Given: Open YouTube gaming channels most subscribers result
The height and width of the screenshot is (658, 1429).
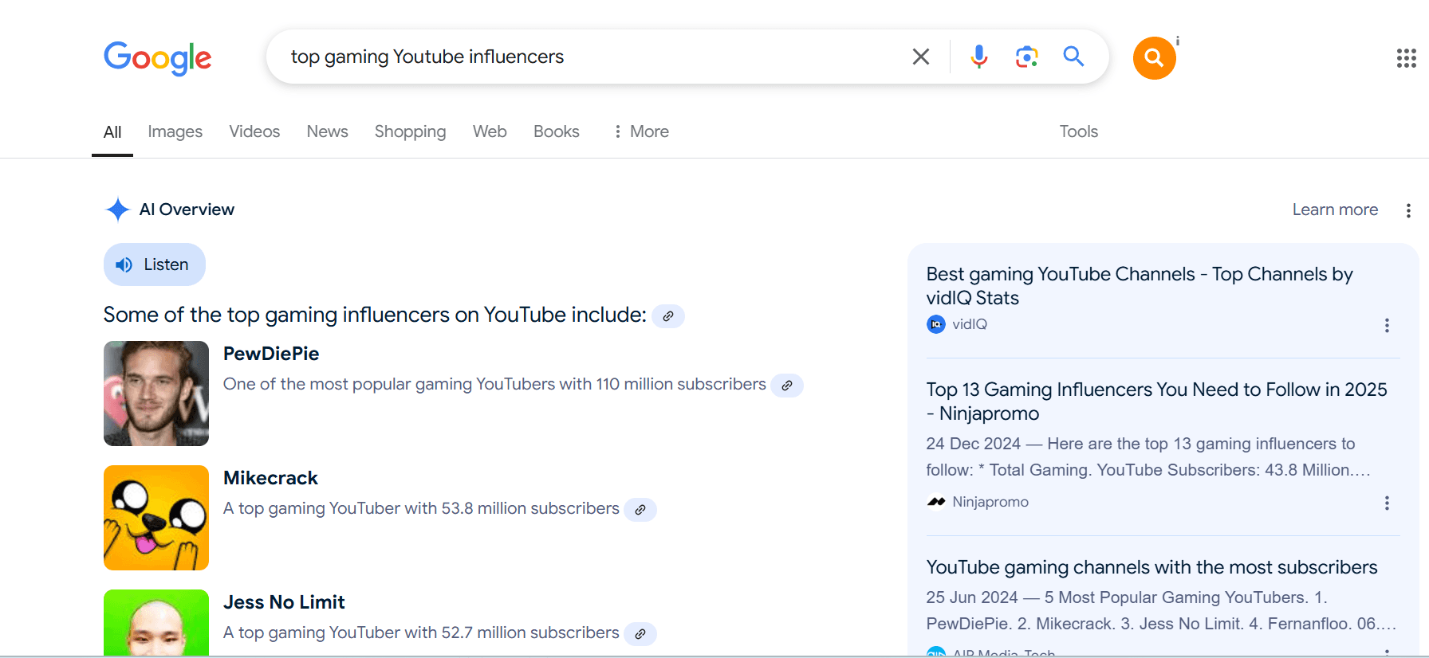Looking at the screenshot, I should [x=1151, y=567].
